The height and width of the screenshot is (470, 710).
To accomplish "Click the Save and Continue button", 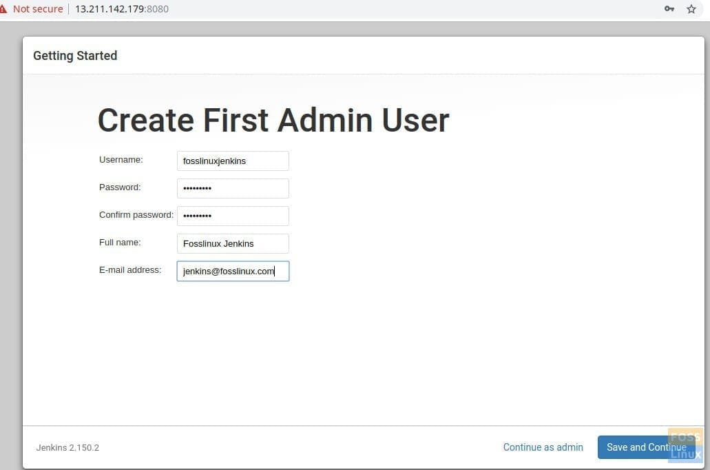I will pyautogui.click(x=646, y=447).
